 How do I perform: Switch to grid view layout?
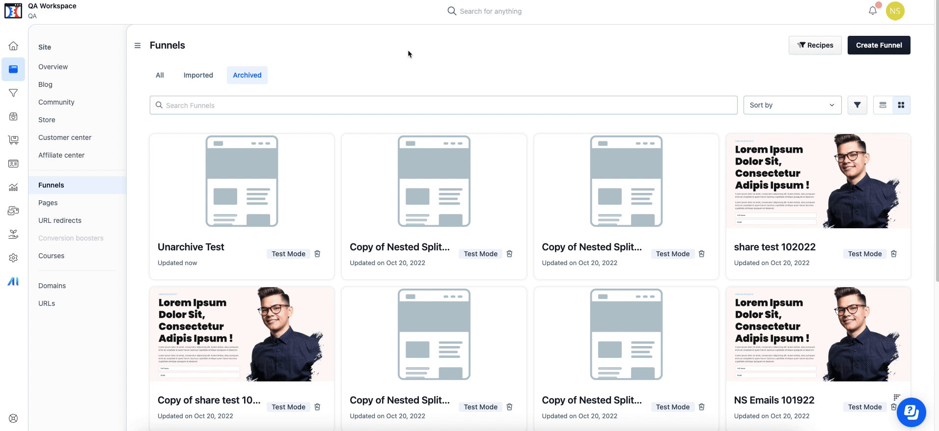click(x=901, y=105)
